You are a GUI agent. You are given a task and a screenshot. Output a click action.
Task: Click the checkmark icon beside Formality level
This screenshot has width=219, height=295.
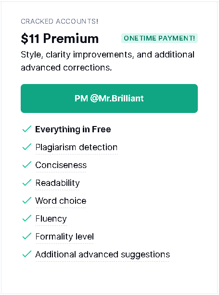[x=26, y=236]
